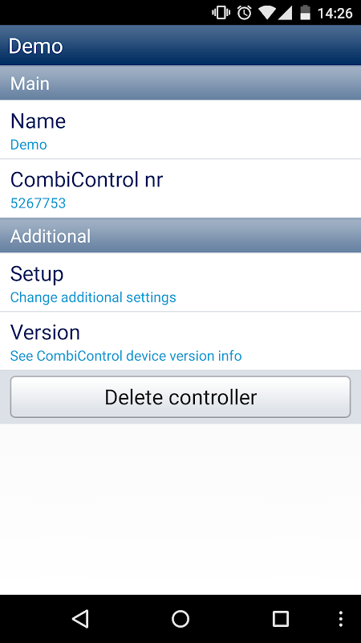361x643 pixels.
Task: Delete the controller using the button
Action: 180,397
